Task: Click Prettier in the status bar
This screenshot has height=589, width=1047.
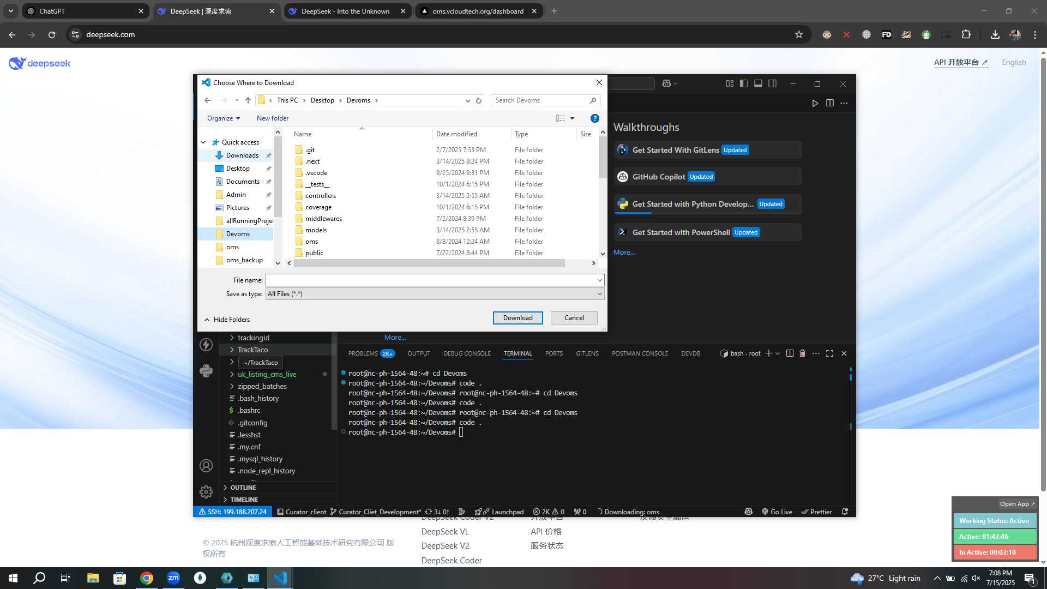Action: coord(816,512)
